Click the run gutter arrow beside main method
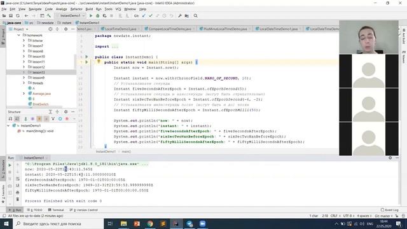 coord(86,62)
